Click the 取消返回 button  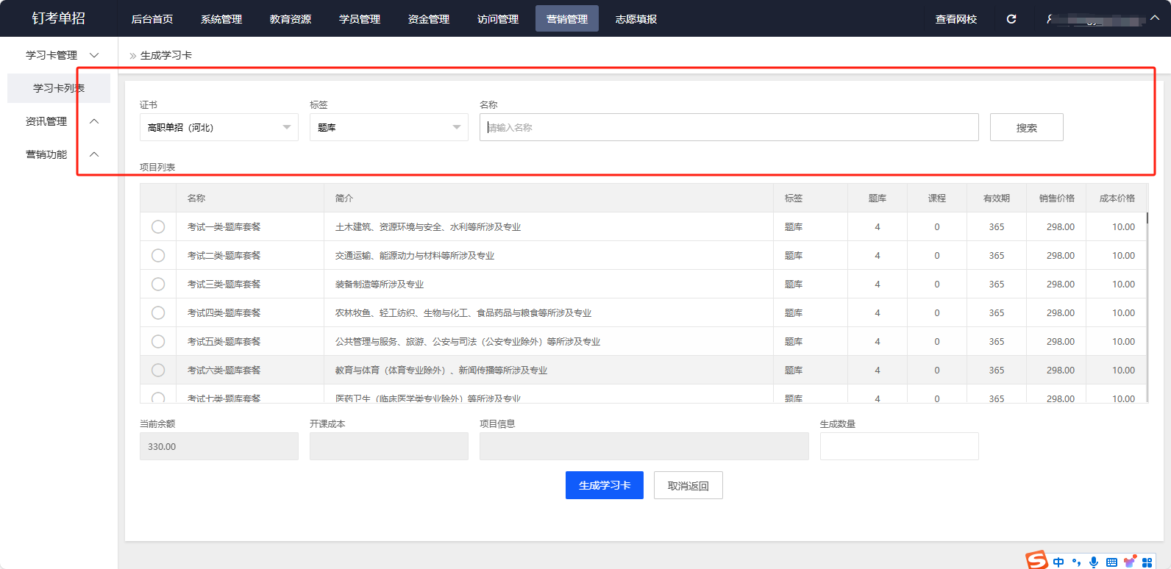(x=688, y=485)
